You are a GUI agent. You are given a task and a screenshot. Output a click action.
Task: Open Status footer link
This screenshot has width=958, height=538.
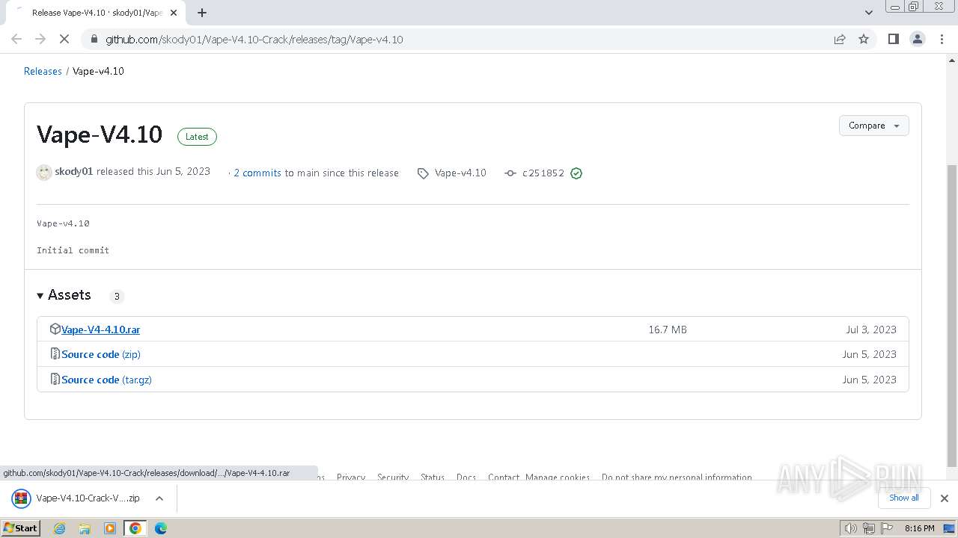point(433,477)
